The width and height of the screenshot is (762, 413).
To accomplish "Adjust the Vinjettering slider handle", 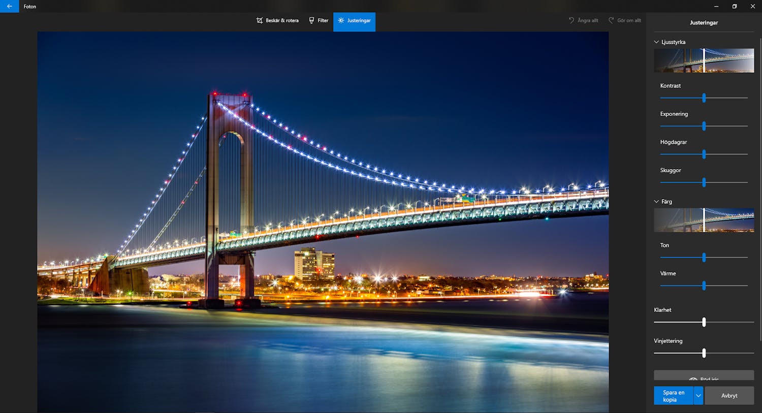I will tap(704, 353).
